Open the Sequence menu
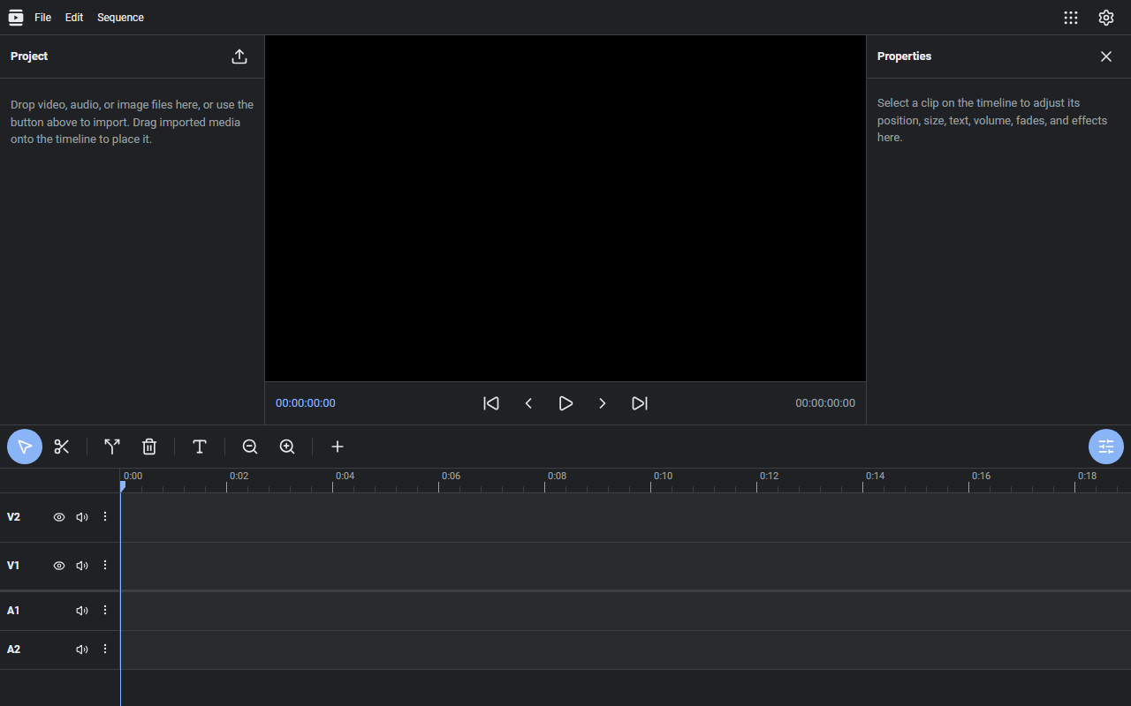Image resolution: width=1131 pixels, height=706 pixels. 120,18
